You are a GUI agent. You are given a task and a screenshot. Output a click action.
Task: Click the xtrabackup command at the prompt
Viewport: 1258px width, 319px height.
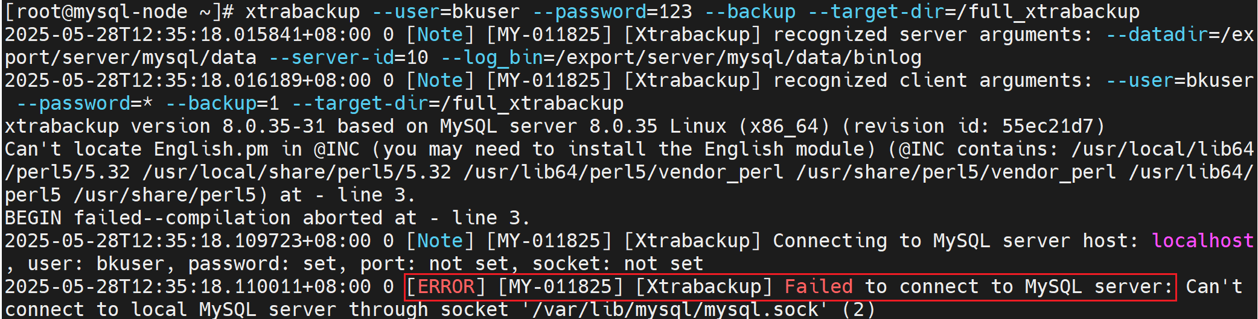(302, 11)
